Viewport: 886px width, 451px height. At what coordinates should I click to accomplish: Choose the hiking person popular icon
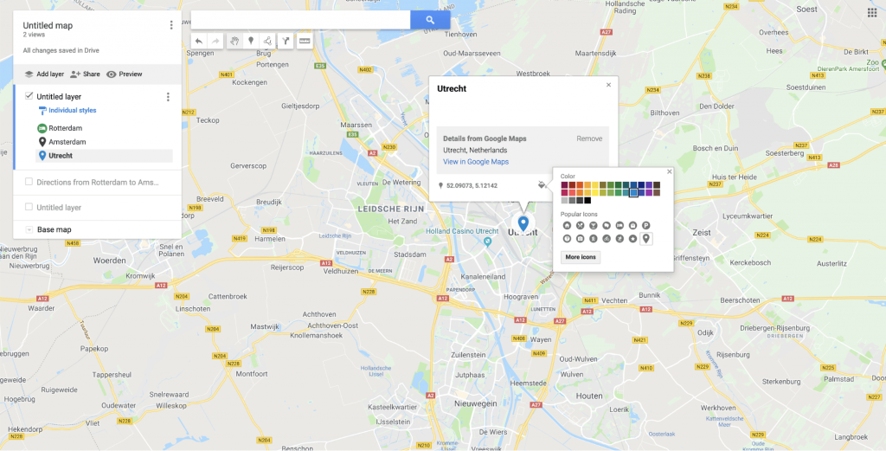click(594, 239)
